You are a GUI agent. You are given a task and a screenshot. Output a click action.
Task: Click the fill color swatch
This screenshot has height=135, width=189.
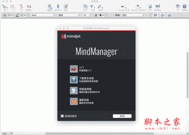pos(9,15)
